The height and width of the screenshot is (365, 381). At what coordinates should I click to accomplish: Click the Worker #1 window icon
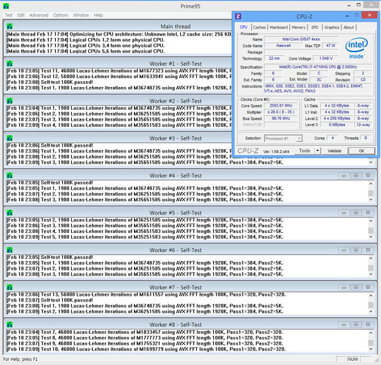tap(10, 64)
